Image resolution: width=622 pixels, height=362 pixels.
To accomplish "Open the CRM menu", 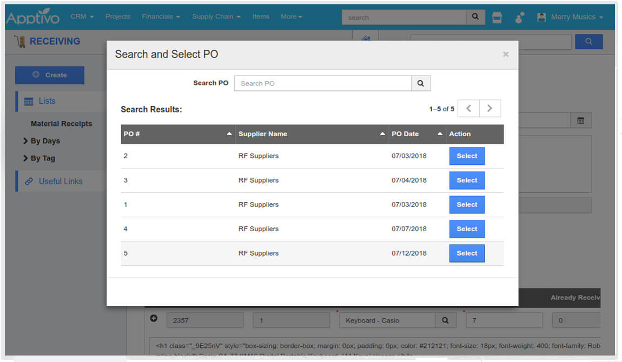I will [x=82, y=17].
